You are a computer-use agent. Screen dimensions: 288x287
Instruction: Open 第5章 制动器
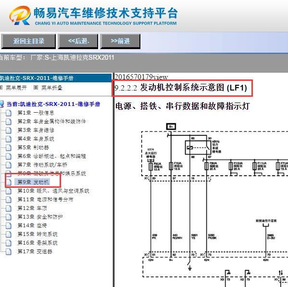33,147
